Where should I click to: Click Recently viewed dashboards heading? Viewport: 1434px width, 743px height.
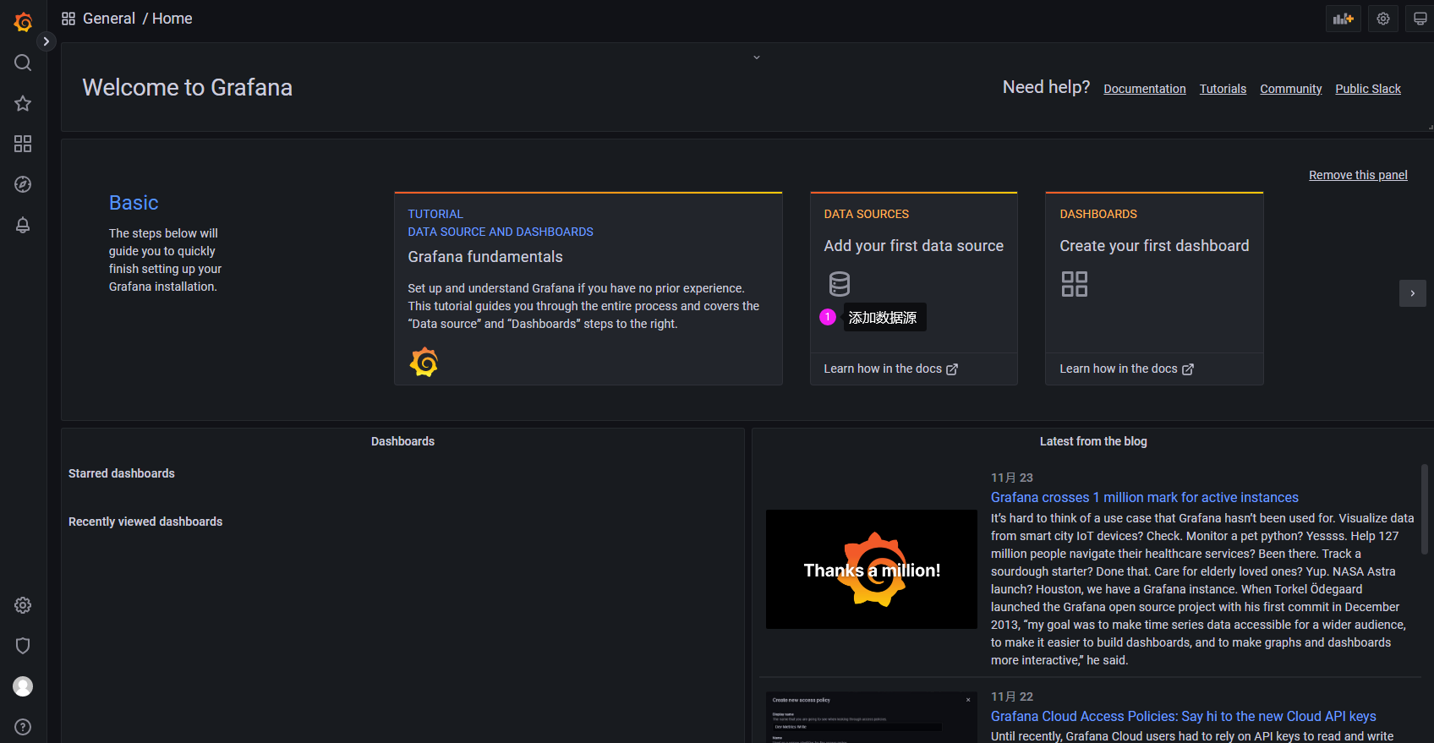(145, 522)
